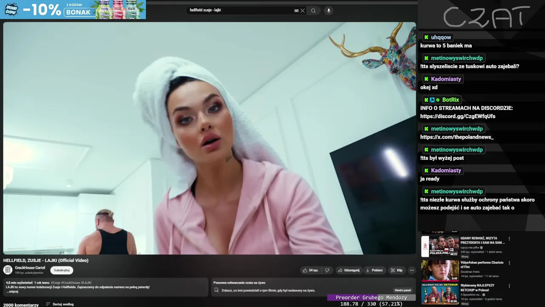
Task: Click the video player to pause playback
Action: tap(209, 138)
